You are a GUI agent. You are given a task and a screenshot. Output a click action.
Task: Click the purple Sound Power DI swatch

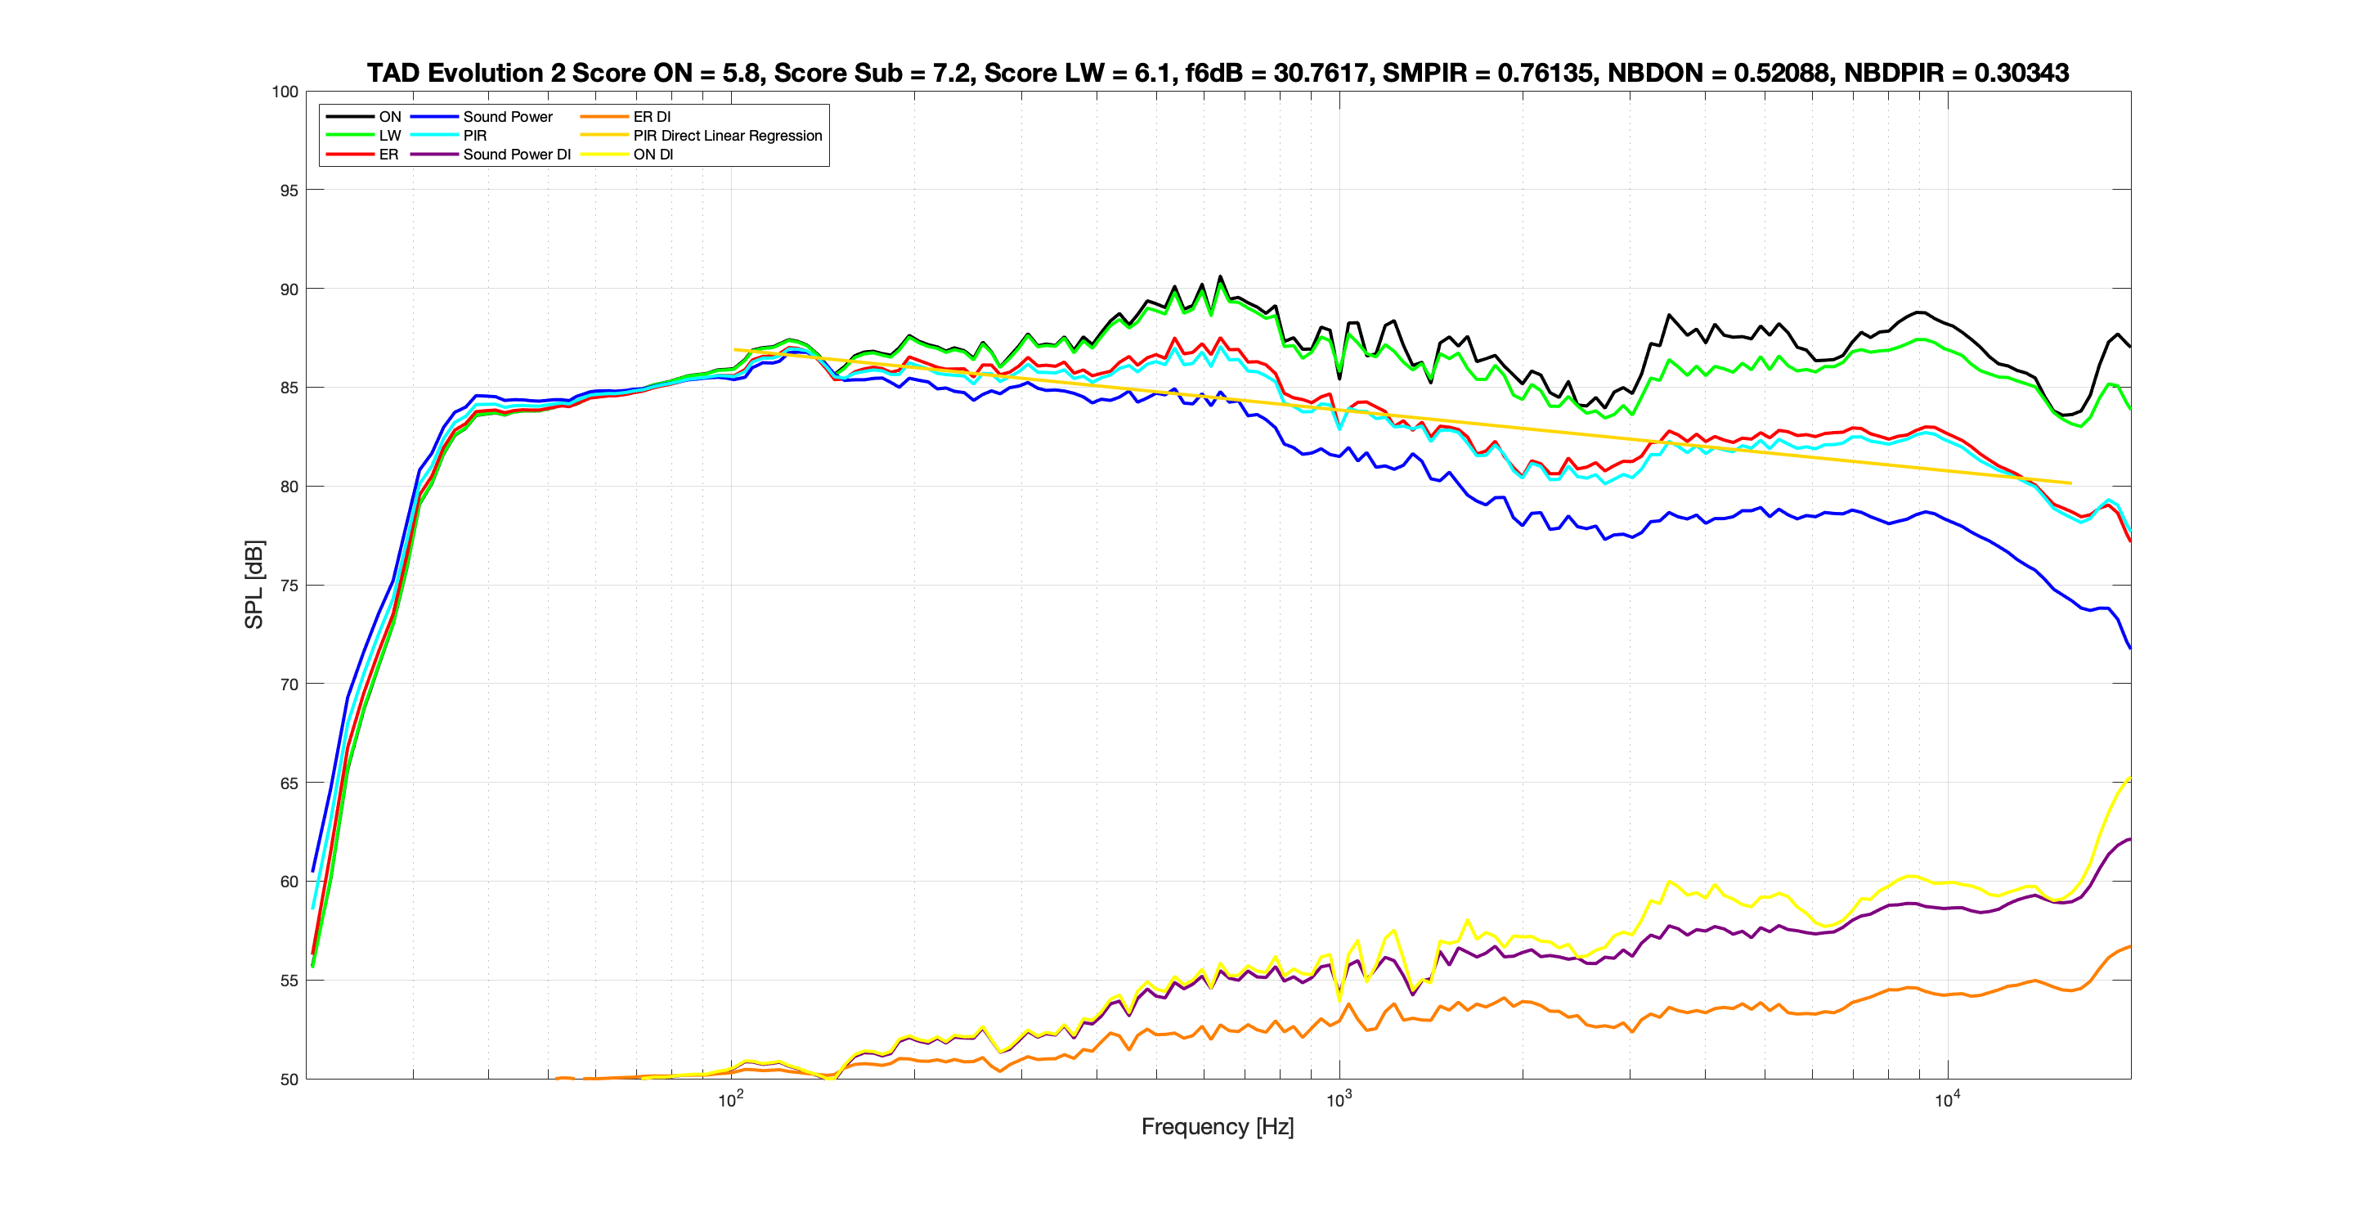point(434,155)
